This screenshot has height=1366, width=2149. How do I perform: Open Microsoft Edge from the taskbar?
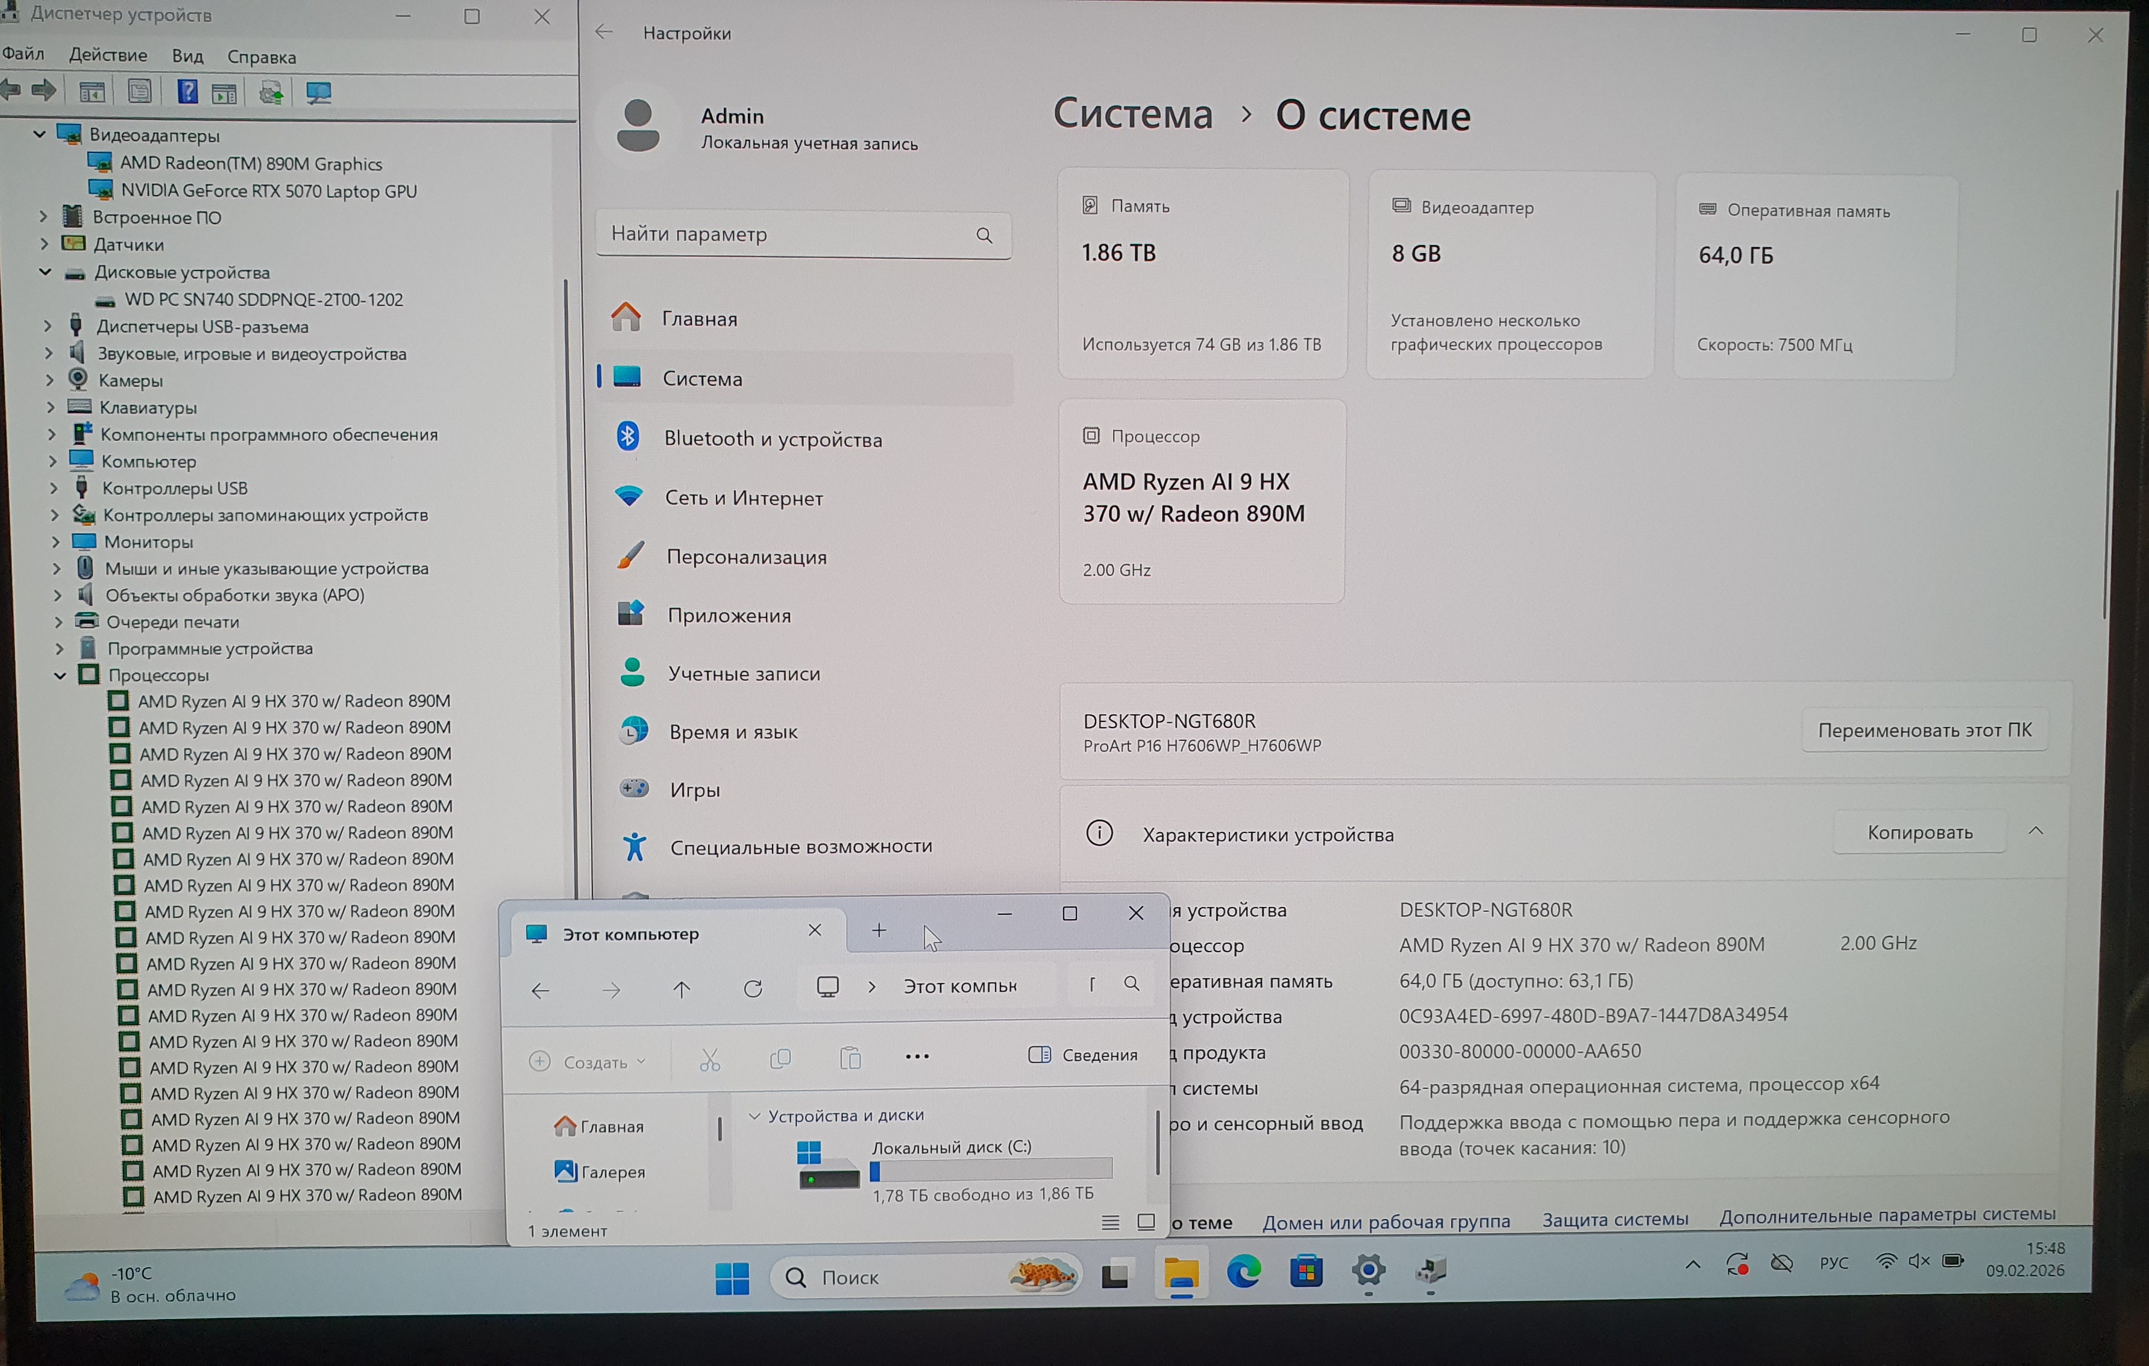(x=1243, y=1273)
